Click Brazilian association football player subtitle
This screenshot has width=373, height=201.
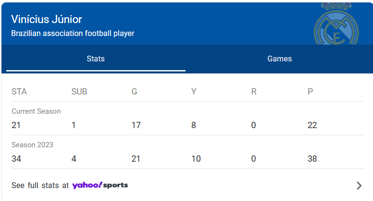point(73,34)
